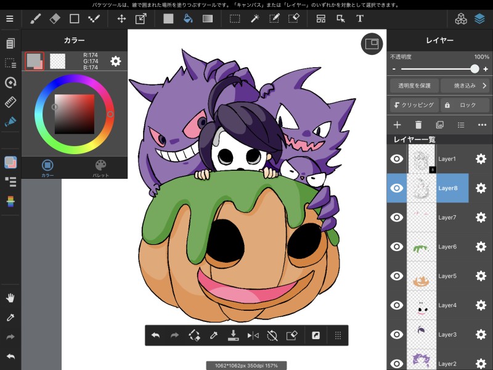The height and width of the screenshot is (370, 493).
Task: Hide Layer6 with its eye icon
Action: tap(397, 247)
